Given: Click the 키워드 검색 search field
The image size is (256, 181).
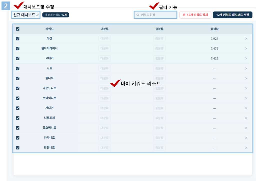Looking at the screenshot, I should 155,15.
